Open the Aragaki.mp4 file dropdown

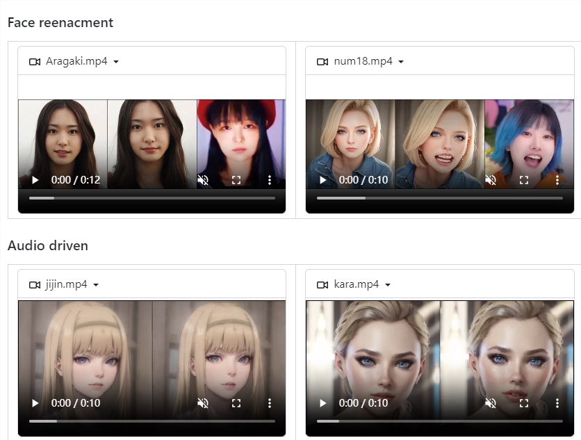[116, 61]
